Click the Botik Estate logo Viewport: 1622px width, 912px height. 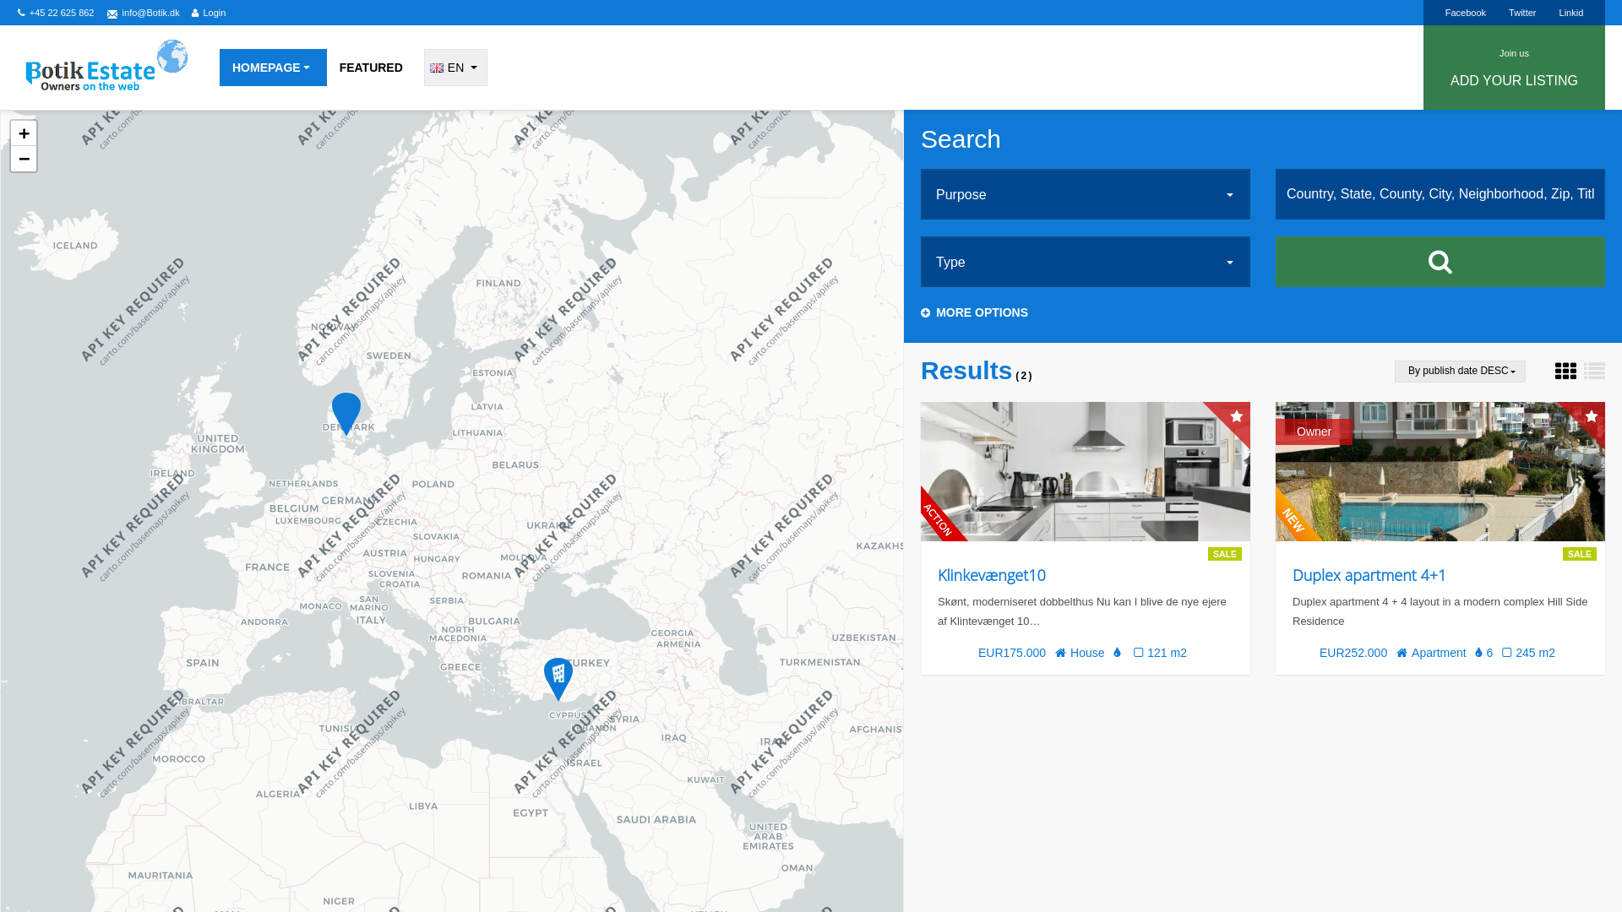click(x=106, y=66)
